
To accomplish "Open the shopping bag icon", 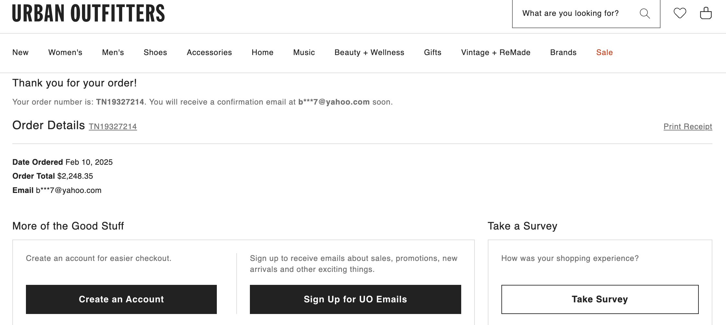I will [x=706, y=13].
